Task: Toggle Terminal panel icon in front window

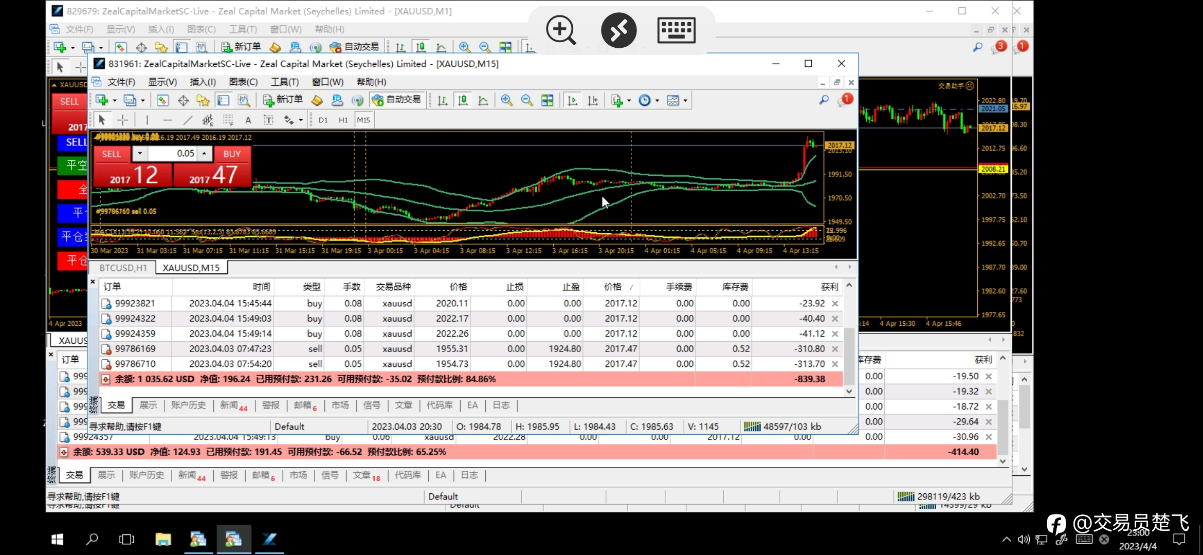Action: coord(223,100)
